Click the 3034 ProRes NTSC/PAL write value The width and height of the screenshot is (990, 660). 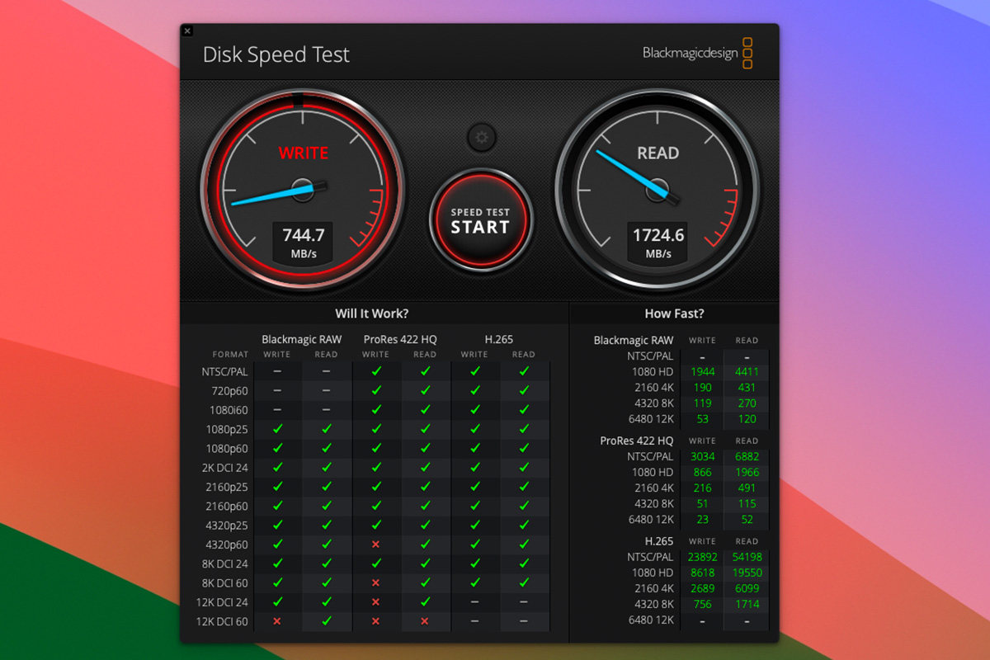[703, 456]
